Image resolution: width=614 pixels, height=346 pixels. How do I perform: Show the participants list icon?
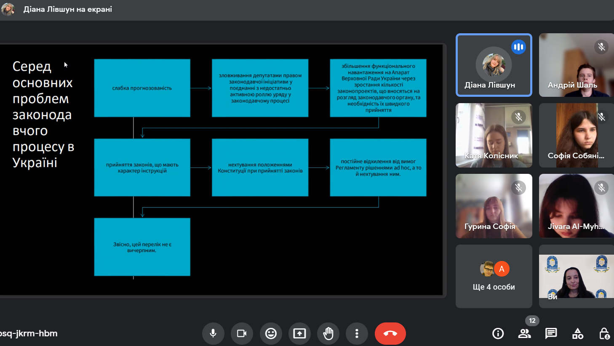524,334
